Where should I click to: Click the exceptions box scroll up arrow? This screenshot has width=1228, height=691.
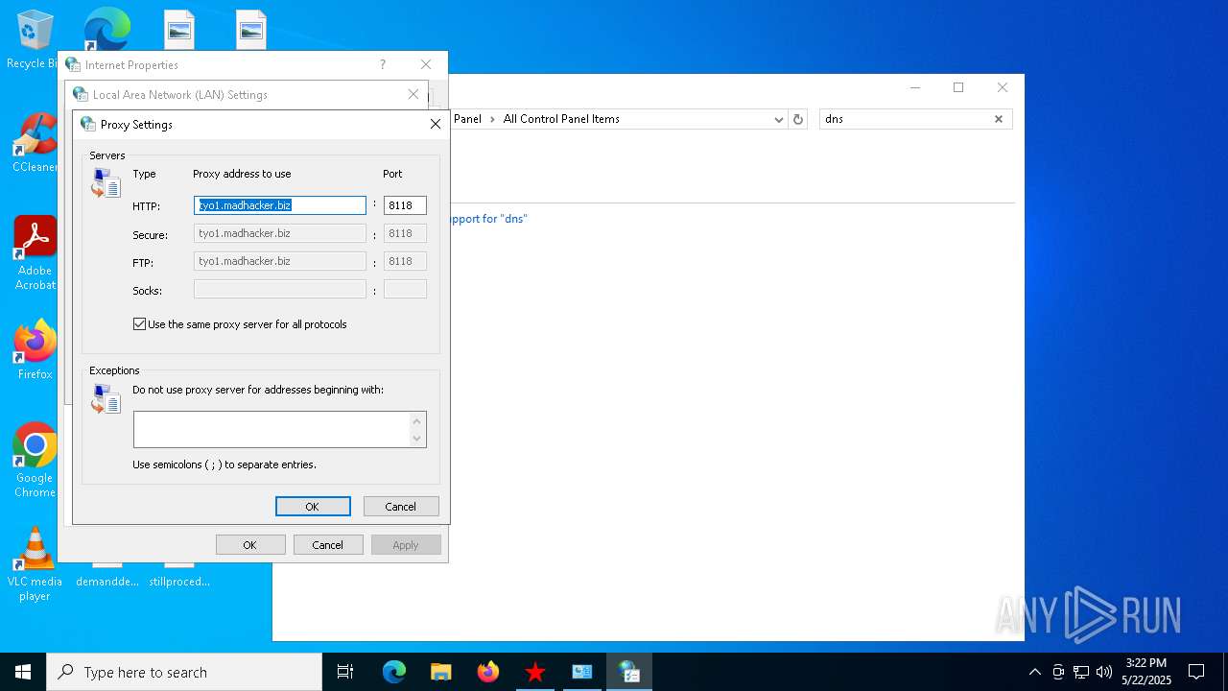pos(416,420)
